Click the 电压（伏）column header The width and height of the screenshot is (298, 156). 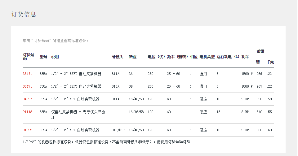[156, 57]
